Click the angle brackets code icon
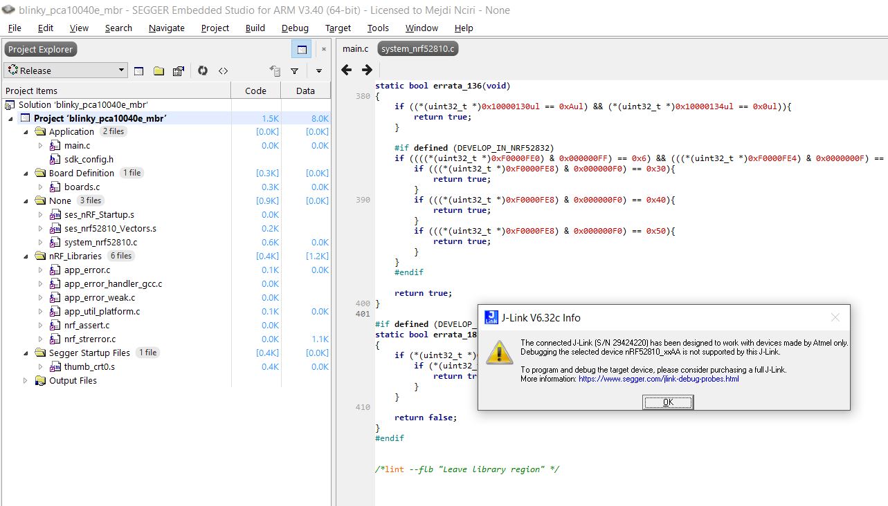Viewport: 888px width, 506px height. [x=223, y=71]
